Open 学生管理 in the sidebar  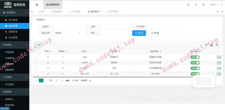15,84
